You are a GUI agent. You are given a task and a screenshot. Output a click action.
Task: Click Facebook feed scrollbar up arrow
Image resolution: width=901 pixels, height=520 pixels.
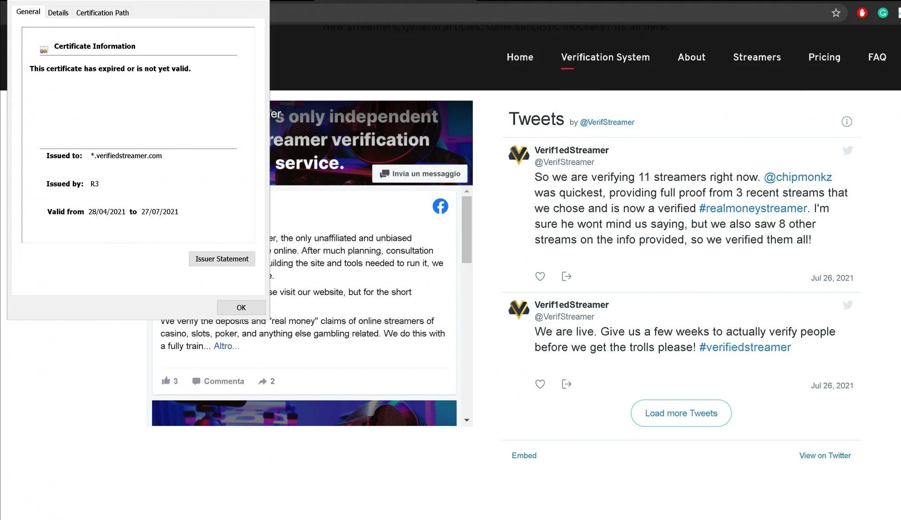coord(466,191)
